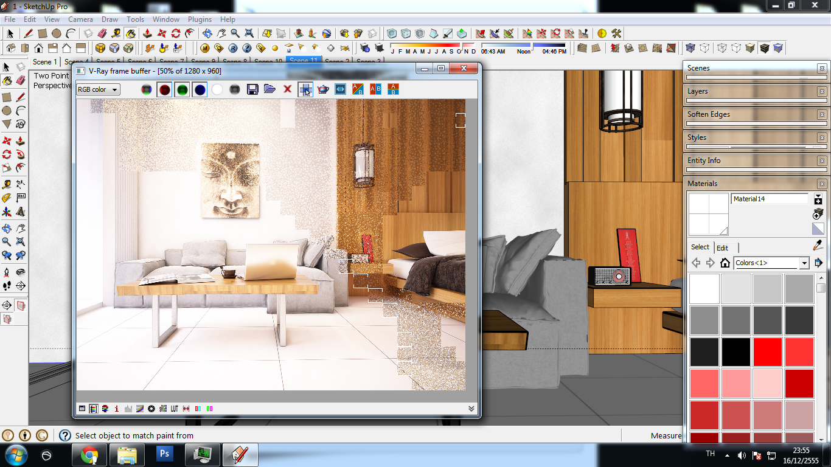Open the Draw menu

pyautogui.click(x=110, y=19)
